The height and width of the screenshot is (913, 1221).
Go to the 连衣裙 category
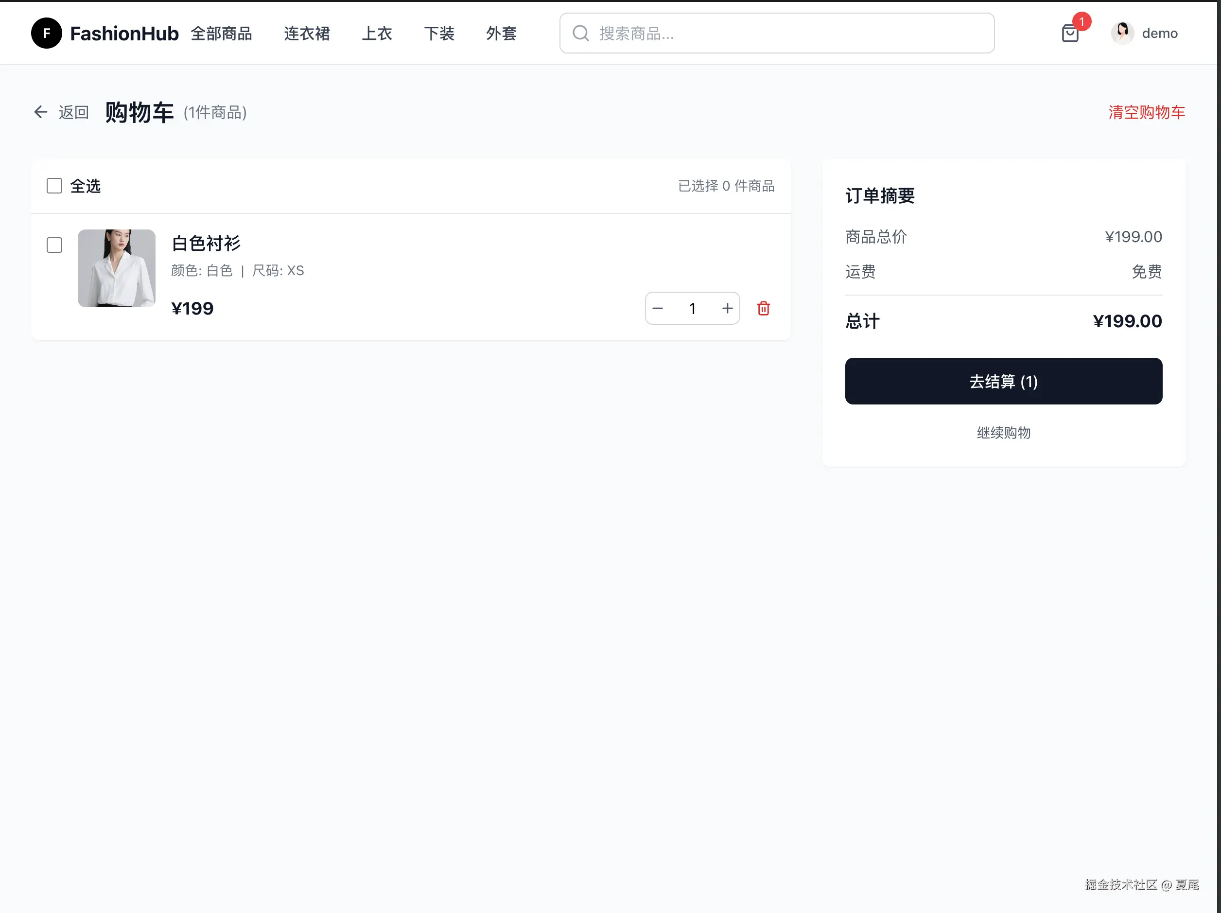click(x=307, y=34)
